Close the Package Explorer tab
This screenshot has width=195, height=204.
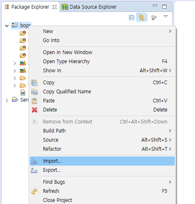point(55,7)
